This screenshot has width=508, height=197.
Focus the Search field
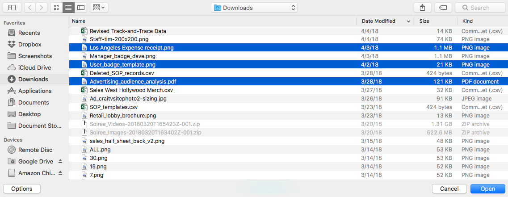480,8
